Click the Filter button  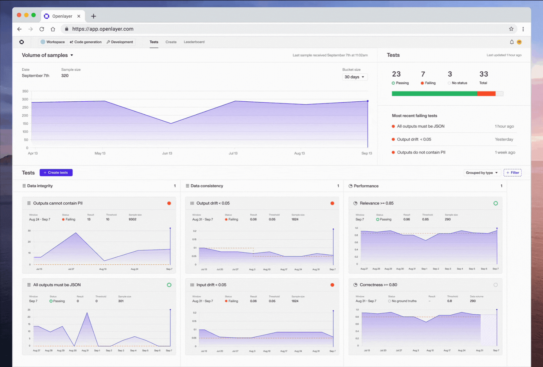[x=512, y=173]
